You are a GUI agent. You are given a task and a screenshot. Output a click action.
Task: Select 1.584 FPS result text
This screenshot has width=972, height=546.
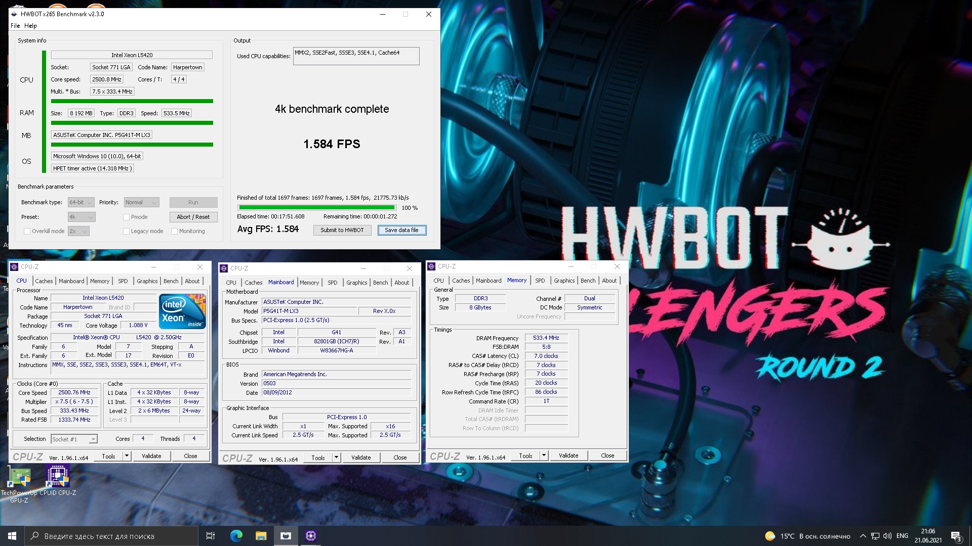[332, 144]
